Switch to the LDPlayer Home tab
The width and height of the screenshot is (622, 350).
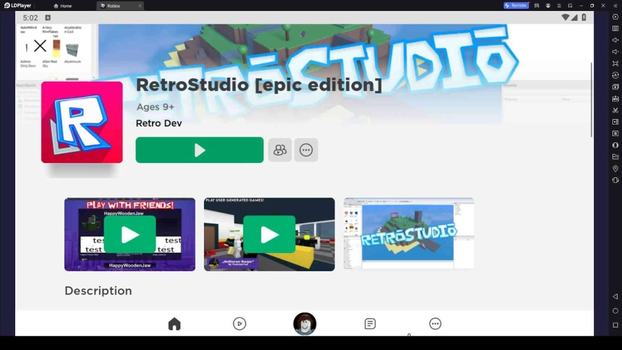point(63,5)
